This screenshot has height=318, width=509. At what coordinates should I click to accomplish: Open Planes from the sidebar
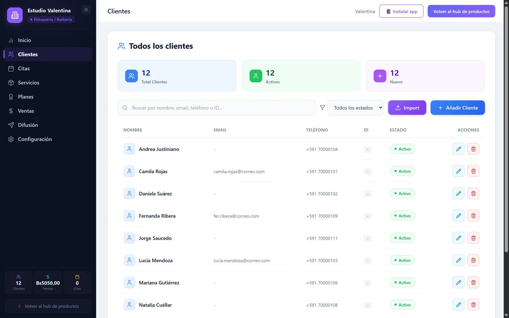click(x=48, y=97)
